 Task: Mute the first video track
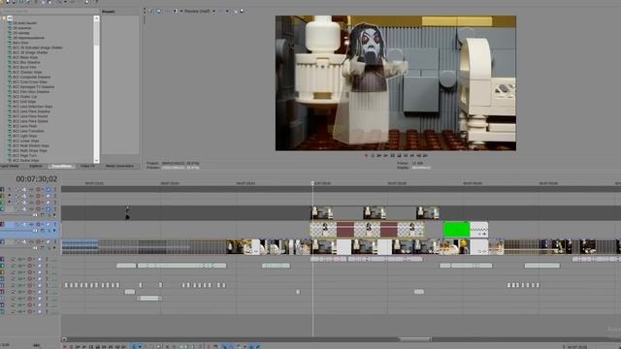[x=48, y=189]
